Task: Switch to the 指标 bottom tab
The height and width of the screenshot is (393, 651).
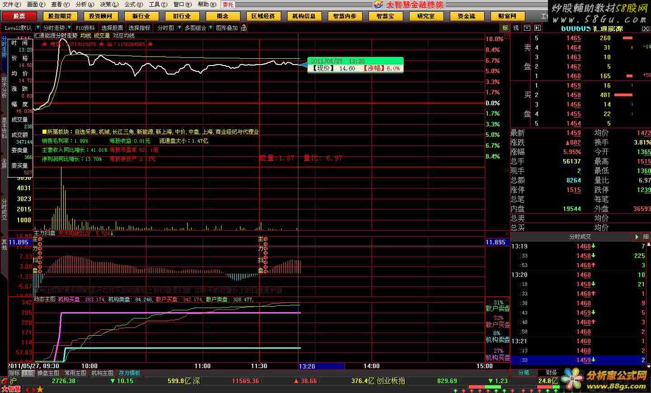Action: pyautogui.click(x=14, y=373)
